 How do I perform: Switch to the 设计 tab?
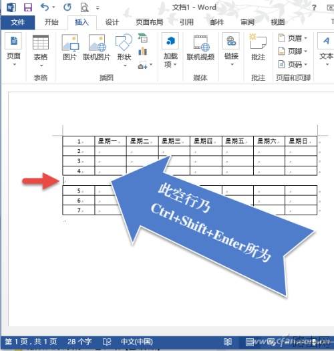(x=112, y=22)
